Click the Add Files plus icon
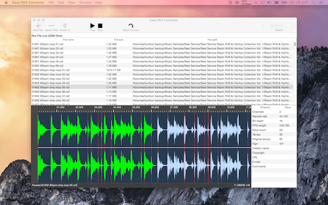This screenshot has width=328, height=205. click(x=38, y=25)
